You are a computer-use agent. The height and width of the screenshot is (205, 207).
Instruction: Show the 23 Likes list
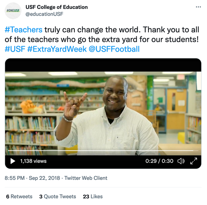(93, 196)
